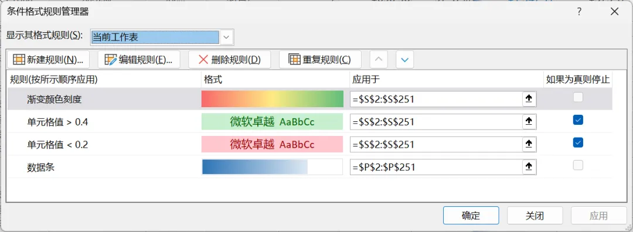Click the New Rule (新建规则) button
The height and width of the screenshot is (232, 633).
click(48, 60)
